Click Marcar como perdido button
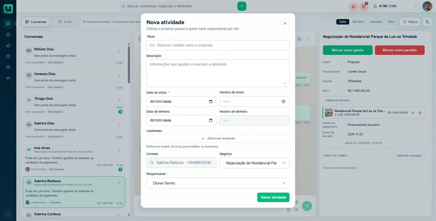 (x=400, y=50)
